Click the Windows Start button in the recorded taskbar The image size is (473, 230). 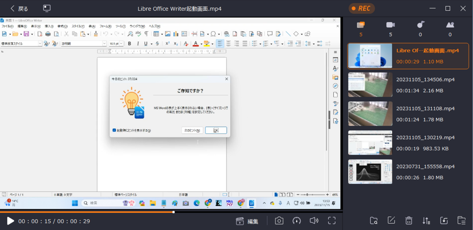click(75, 203)
